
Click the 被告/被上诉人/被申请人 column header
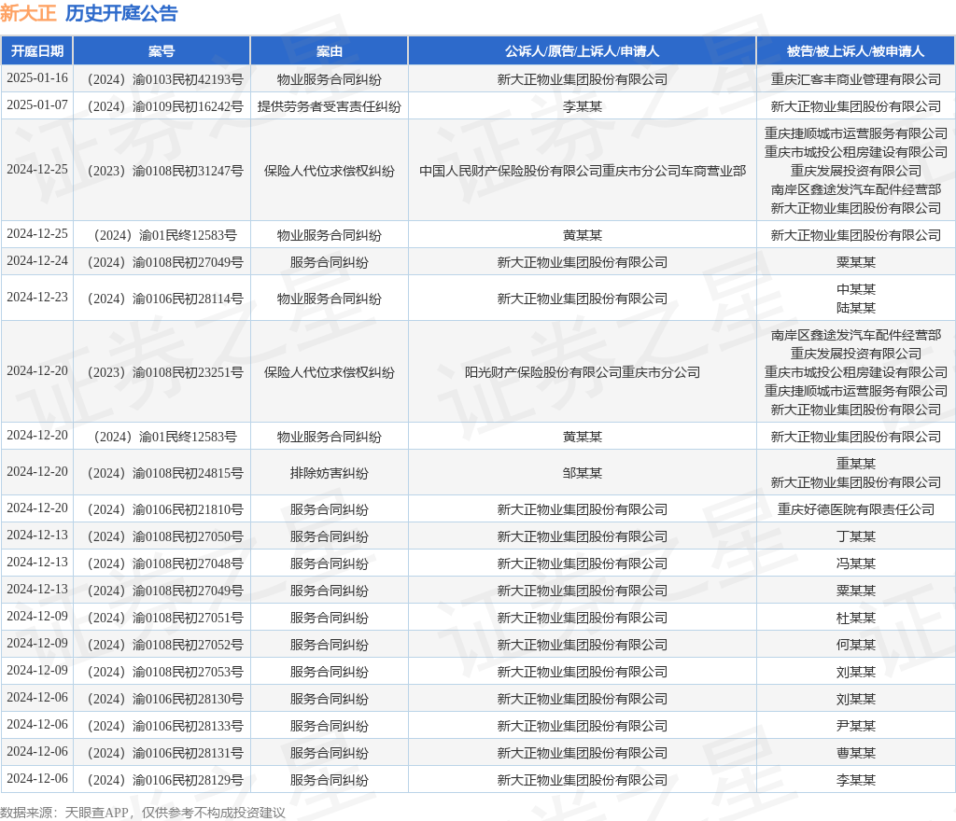tap(855, 51)
